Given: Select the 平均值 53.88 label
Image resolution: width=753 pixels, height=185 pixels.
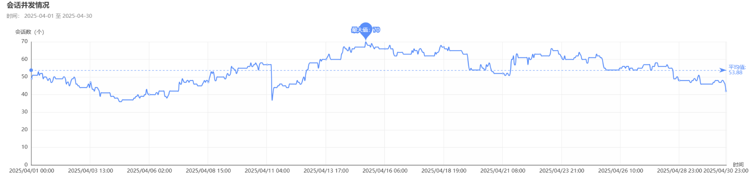Looking at the screenshot, I should pos(737,70).
